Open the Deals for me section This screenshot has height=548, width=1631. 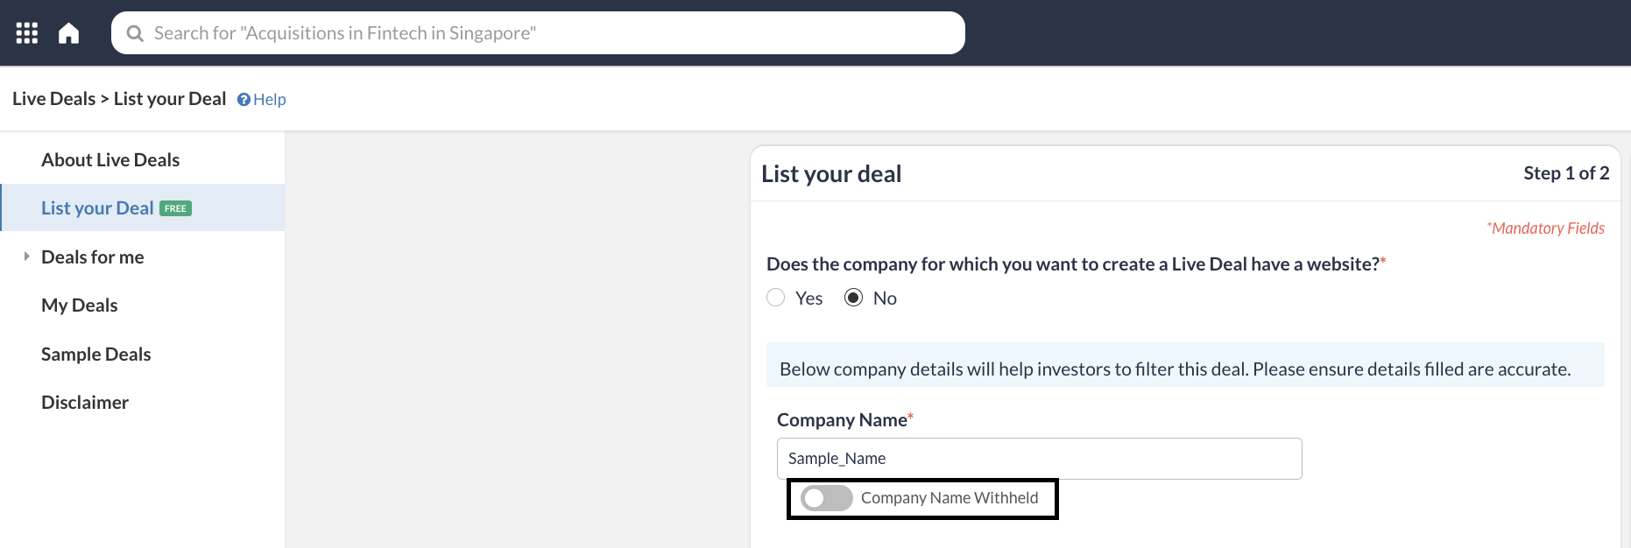93,257
